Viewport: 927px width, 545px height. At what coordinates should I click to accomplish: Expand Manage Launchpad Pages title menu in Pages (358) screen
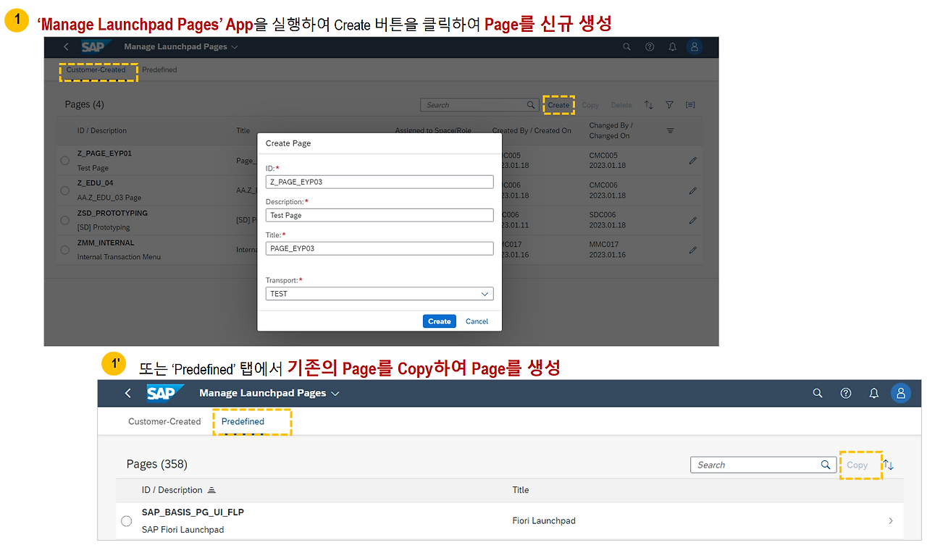tap(335, 394)
